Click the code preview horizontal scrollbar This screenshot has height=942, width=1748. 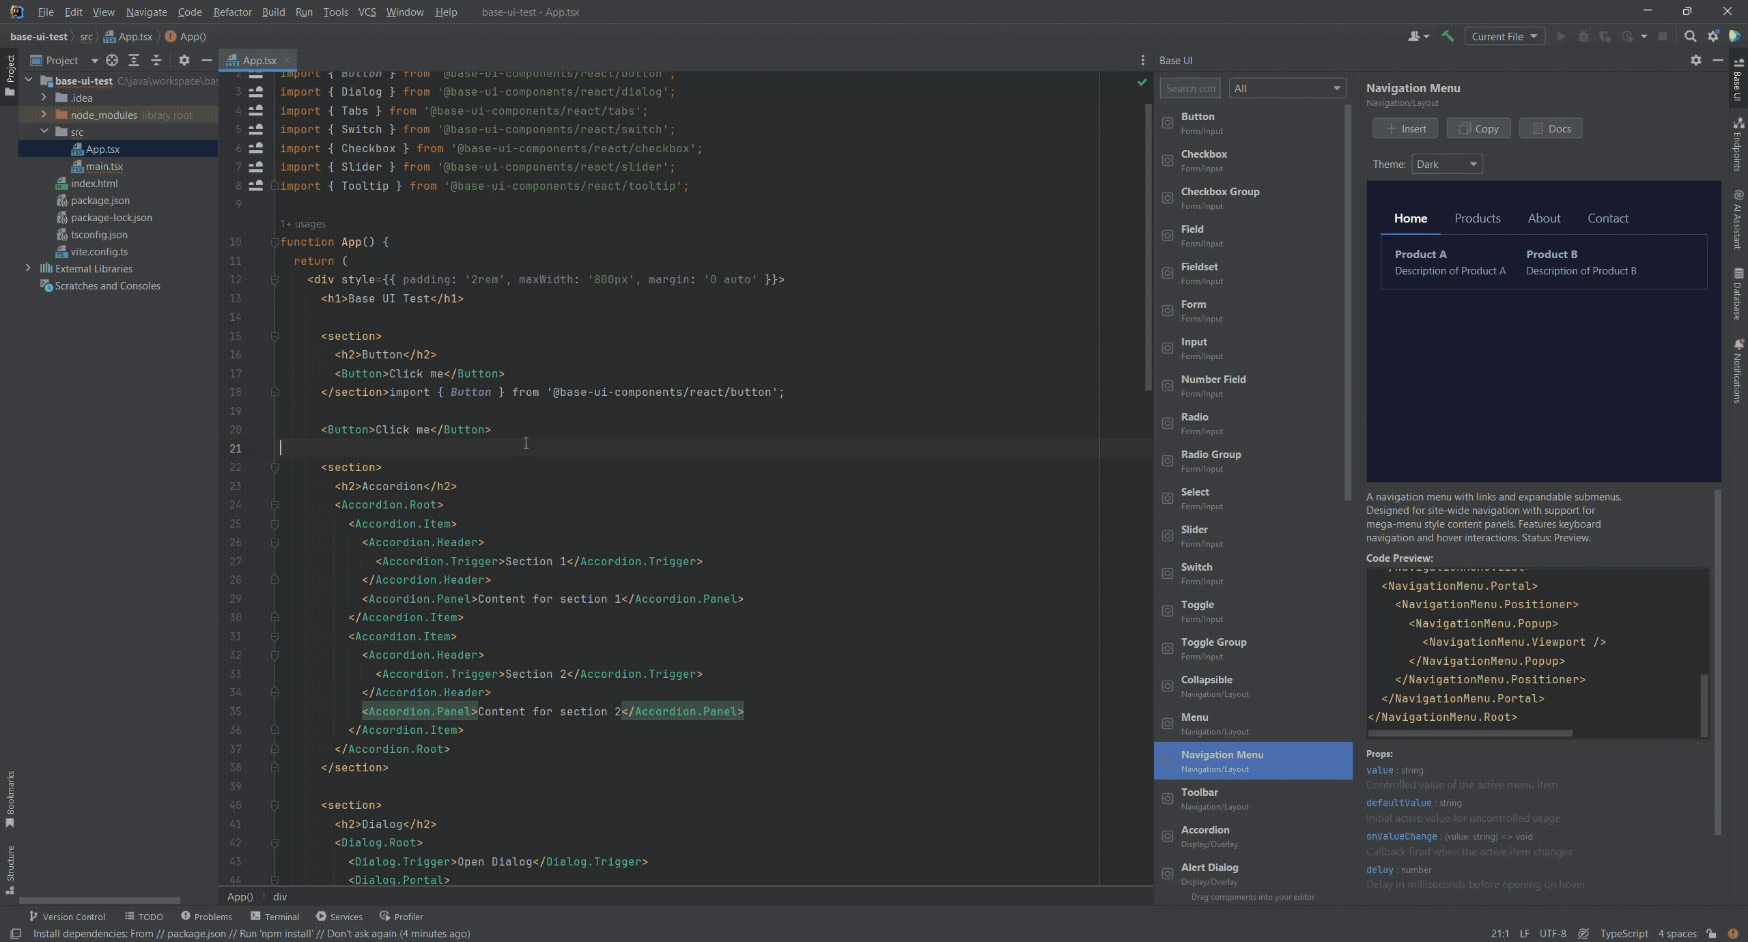pos(1470,734)
